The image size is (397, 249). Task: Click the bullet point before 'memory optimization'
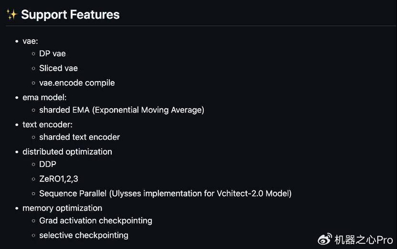[15, 208]
